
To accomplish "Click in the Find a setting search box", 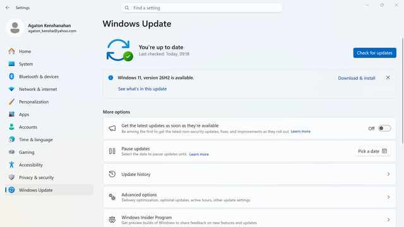I will point(202,8).
